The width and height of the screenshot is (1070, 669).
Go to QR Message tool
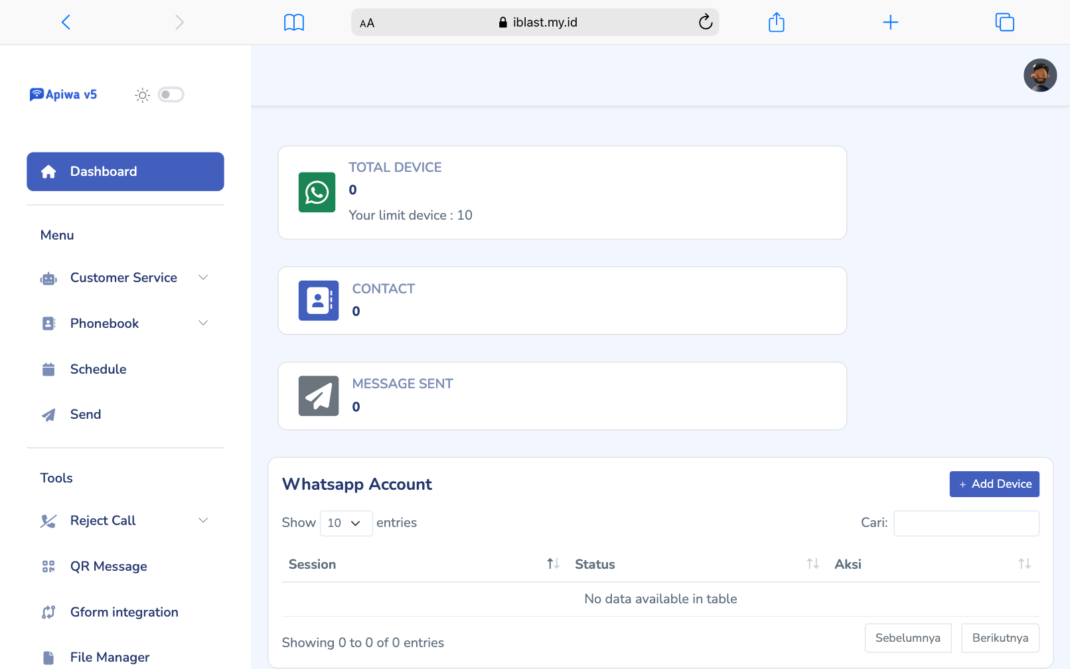(109, 566)
